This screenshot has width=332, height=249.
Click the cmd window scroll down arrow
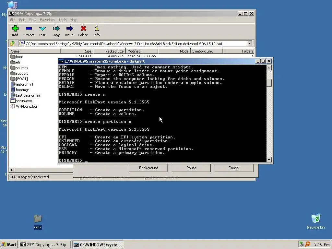(x=269, y=160)
